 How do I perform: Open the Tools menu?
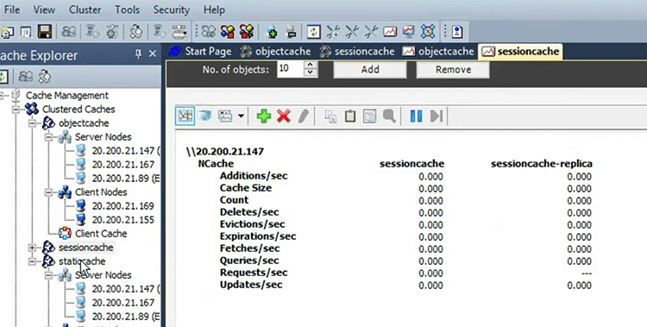pyautogui.click(x=127, y=9)
